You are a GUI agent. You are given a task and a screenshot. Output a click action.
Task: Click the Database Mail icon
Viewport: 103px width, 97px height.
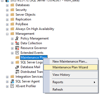click(x=17, y=67)
